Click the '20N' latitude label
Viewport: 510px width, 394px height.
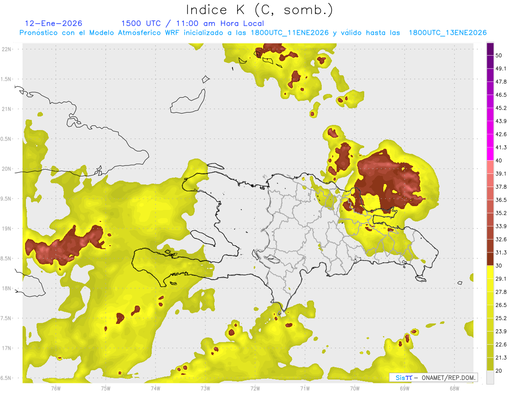(7, 169)
